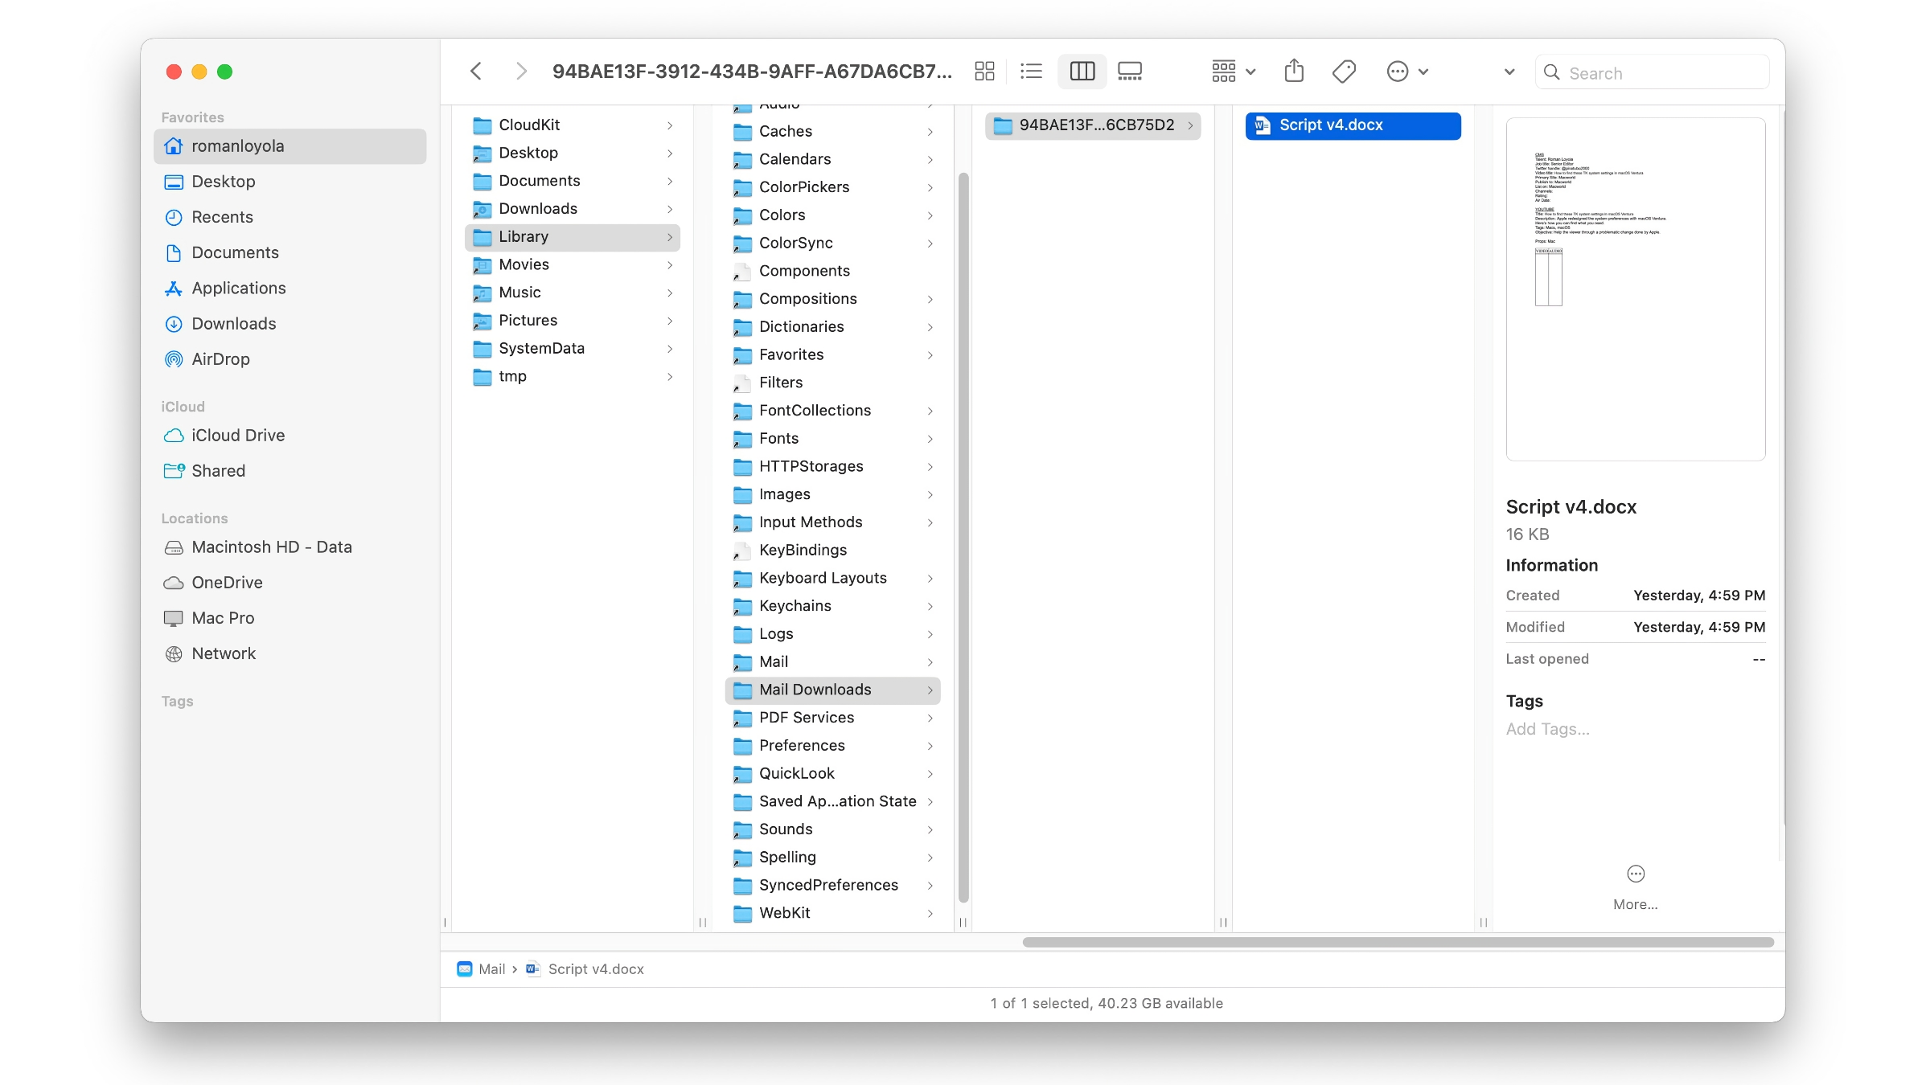Click the Tags icon in the toolbar
Screen dimensions: 1930x1085
click(1343, 72)
